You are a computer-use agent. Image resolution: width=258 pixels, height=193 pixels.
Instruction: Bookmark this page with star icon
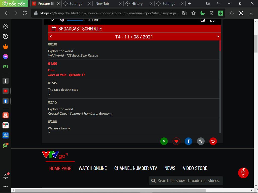[193, 13]
